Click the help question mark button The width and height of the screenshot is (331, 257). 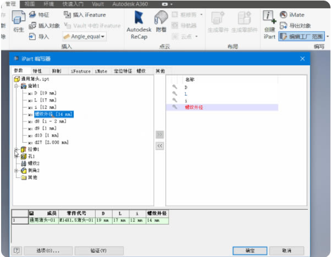(16, 250)
